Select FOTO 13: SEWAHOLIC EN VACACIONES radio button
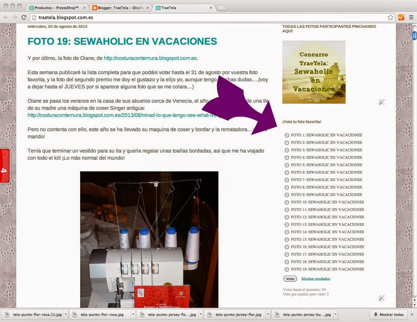Screen dimensions: 417x322 [x=287, y=224]
